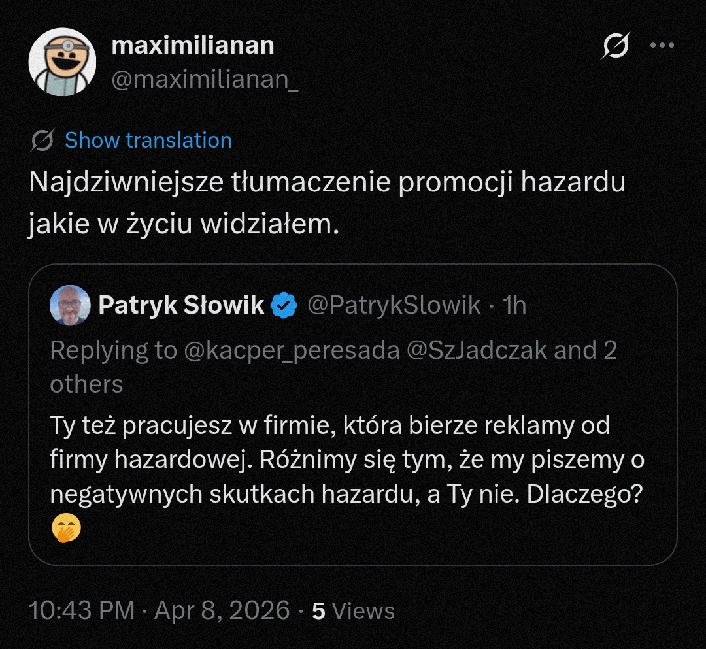The width and height of the screenshot is (706, 649).
Task: Click the Show translation link
Action: point(148,141)
